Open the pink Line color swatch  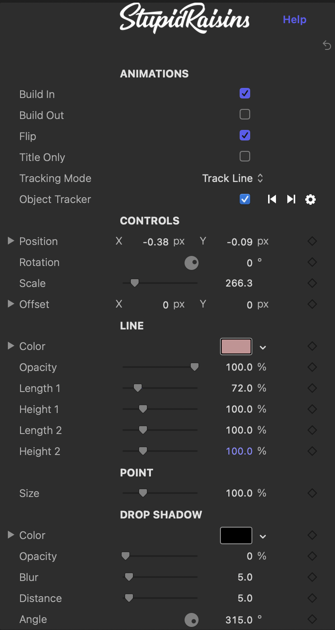click(236, 346)
